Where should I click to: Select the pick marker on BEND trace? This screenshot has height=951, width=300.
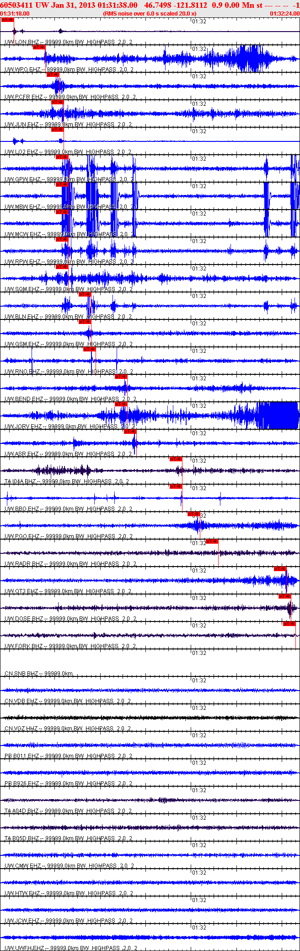click(121, 377)
